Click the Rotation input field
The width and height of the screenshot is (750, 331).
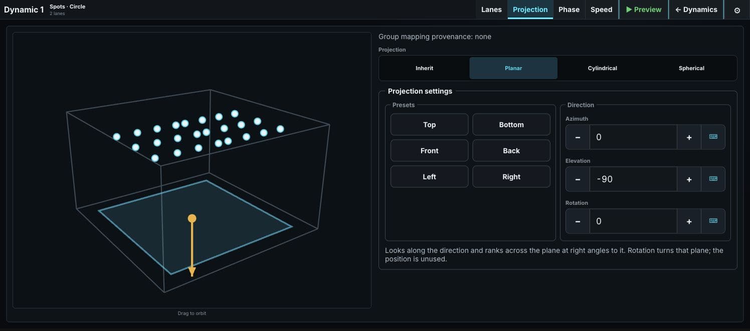point(633,221)
